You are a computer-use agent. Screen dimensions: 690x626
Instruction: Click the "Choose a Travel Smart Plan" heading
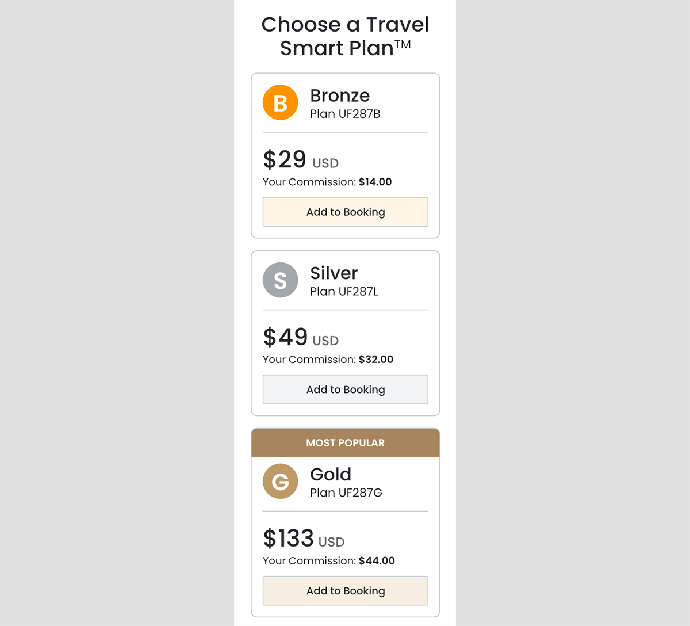345,36
